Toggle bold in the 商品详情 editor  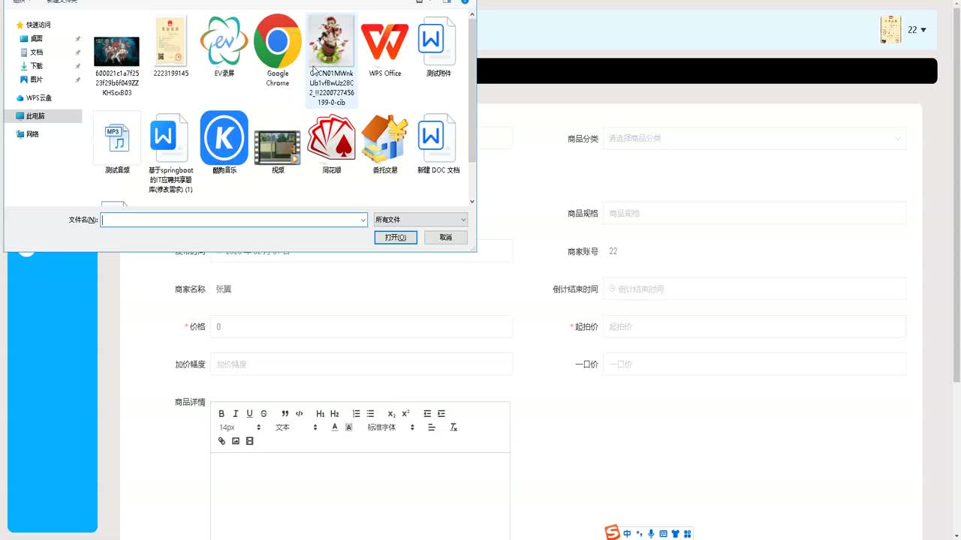221,414
